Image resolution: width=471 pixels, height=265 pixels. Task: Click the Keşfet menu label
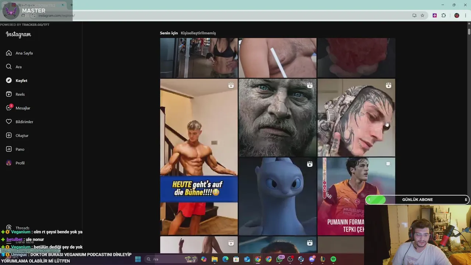21,81
